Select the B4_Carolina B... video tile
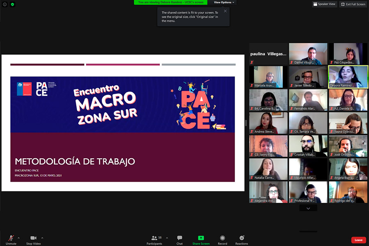This screenshot has height=246, width=369. pyautogui.click(x=268, y=100)
